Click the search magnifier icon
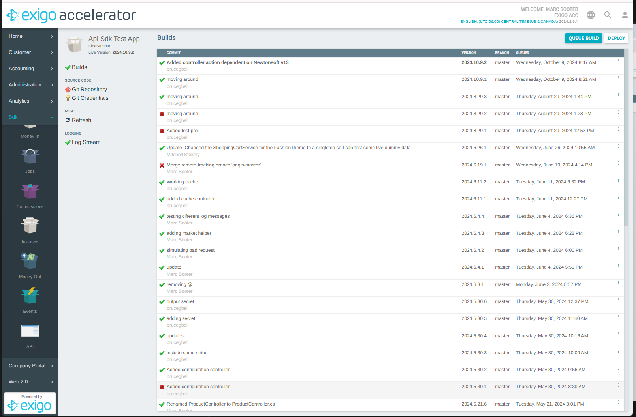 tap(608, 15)
